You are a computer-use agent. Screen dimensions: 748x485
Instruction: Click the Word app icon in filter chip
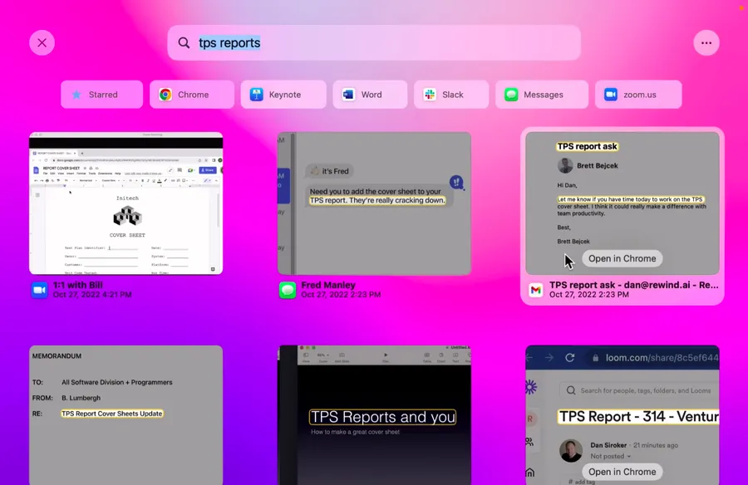[348, 95]
